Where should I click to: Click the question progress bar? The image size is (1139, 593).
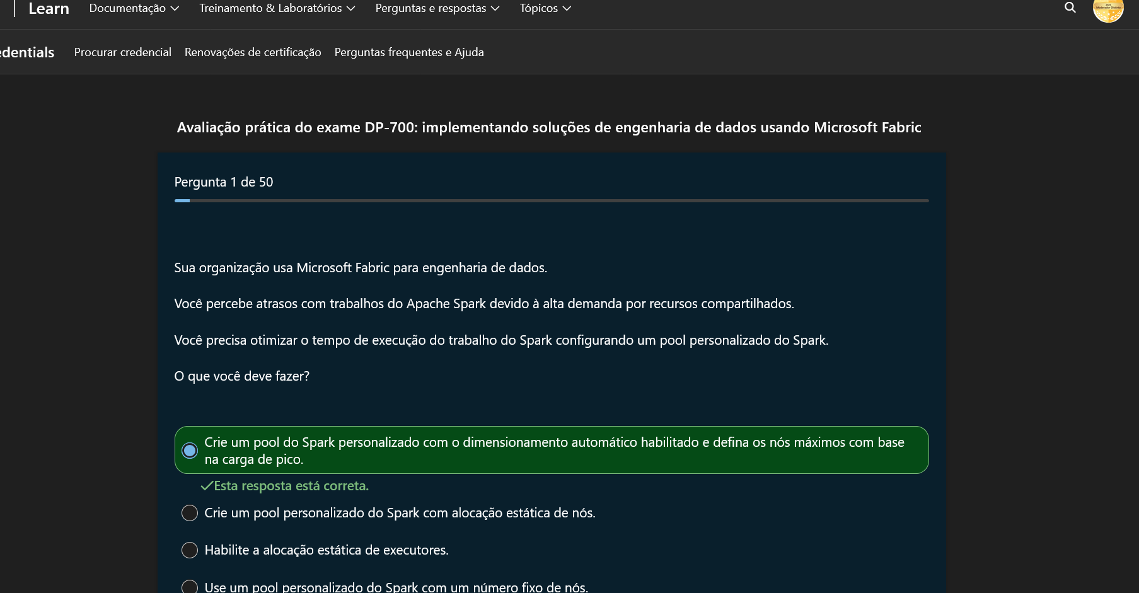click(552, 200)
